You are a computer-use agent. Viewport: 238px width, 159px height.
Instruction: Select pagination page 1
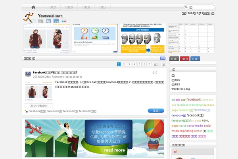119,64
